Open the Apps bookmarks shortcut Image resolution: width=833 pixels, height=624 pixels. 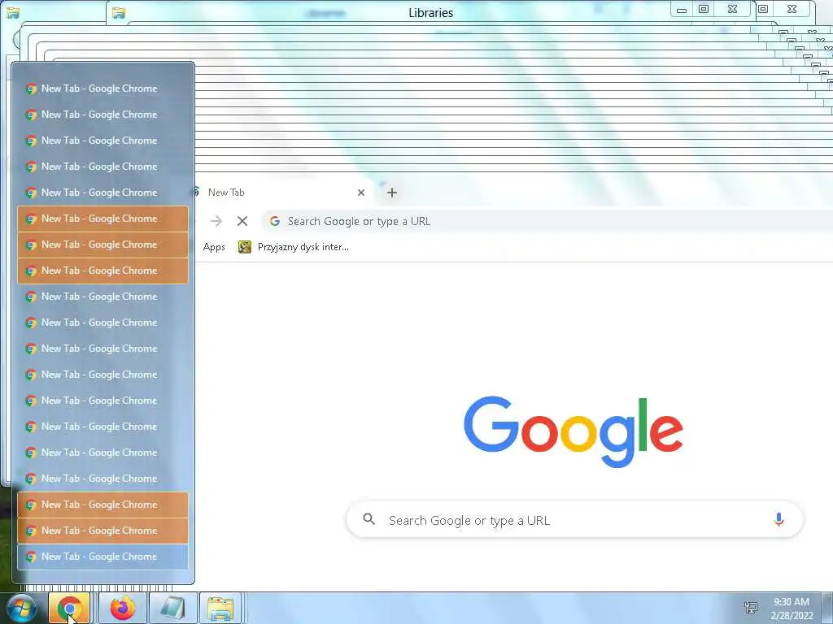tap(214, 247)
